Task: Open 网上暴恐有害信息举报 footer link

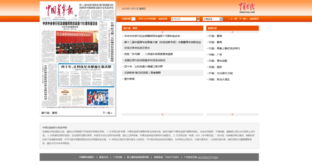Action: click(138, 157)
